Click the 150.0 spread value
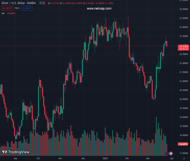This screenshot has width=190, height=161. (17, 8)
